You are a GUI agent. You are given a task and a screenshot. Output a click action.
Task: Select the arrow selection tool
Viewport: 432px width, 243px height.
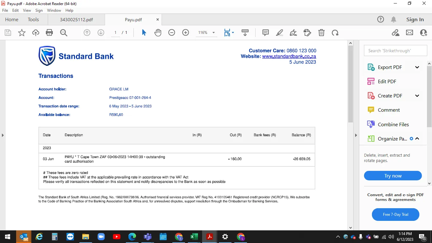[x=144, y=33]
